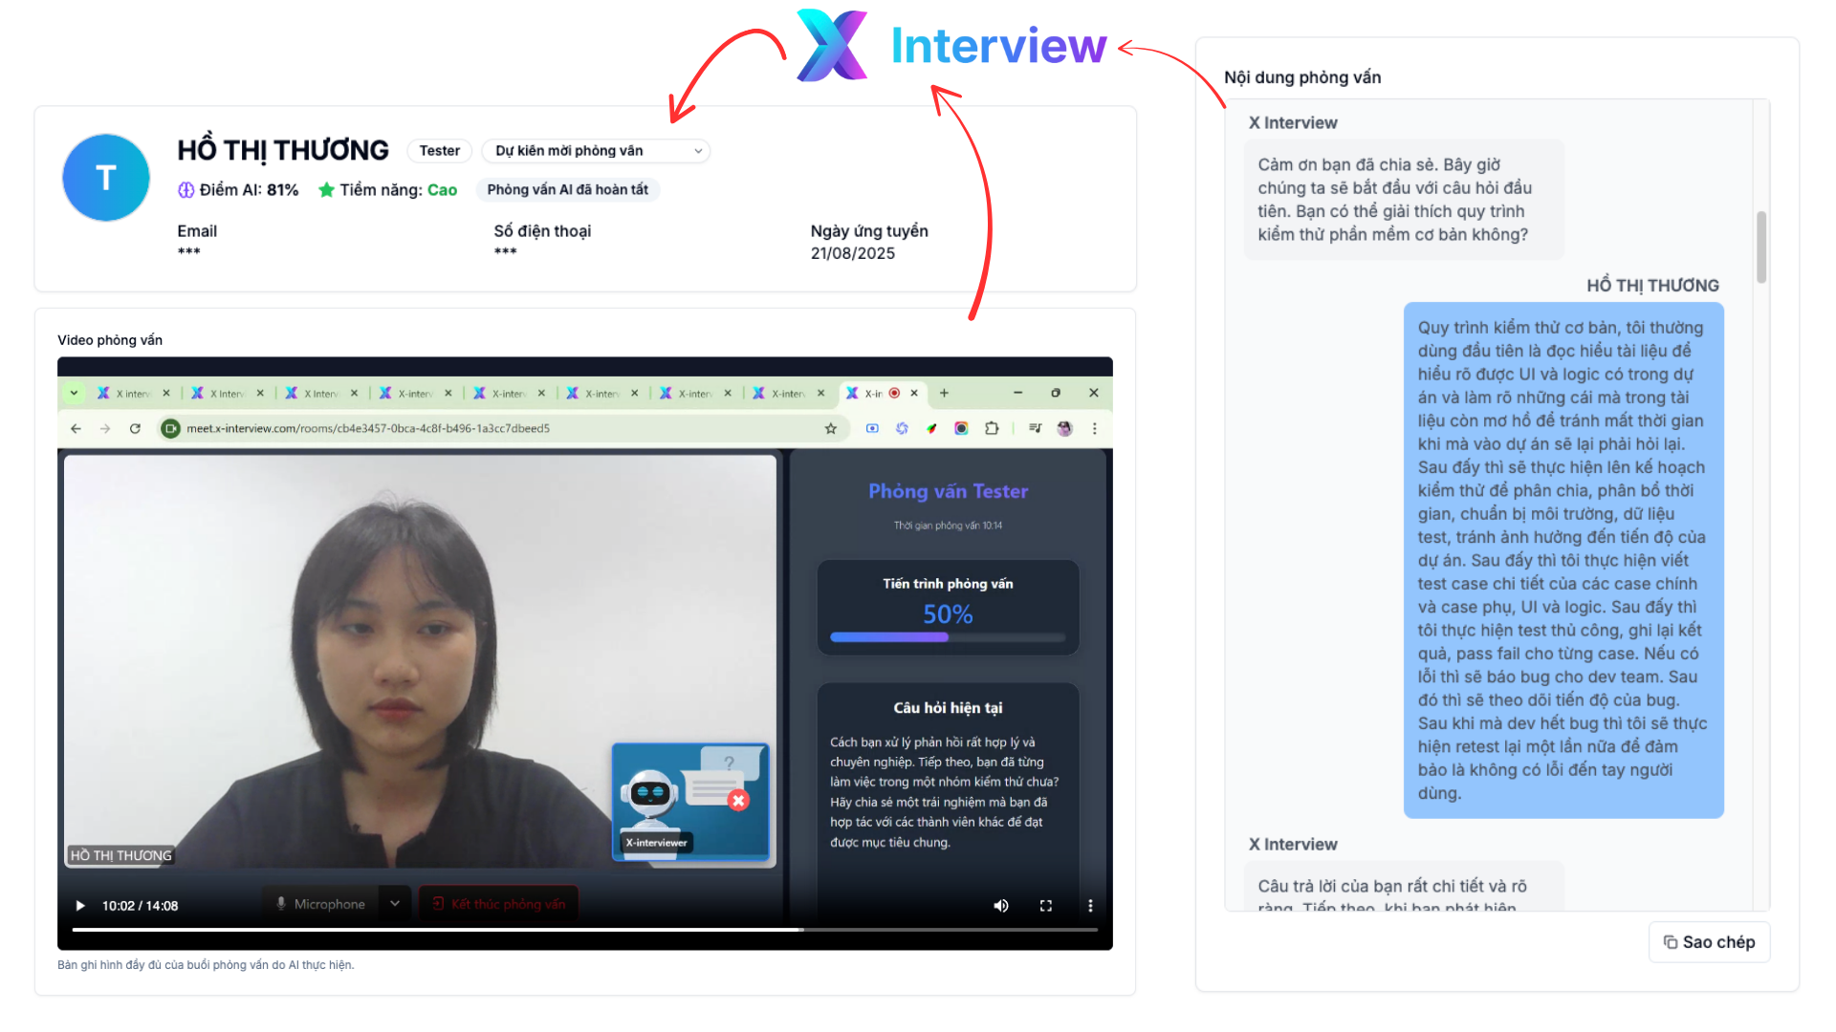Open the browser extensions puzzle icon
The width and height of the screenshot is (1836, 1032).
click(x=992, y=429)
